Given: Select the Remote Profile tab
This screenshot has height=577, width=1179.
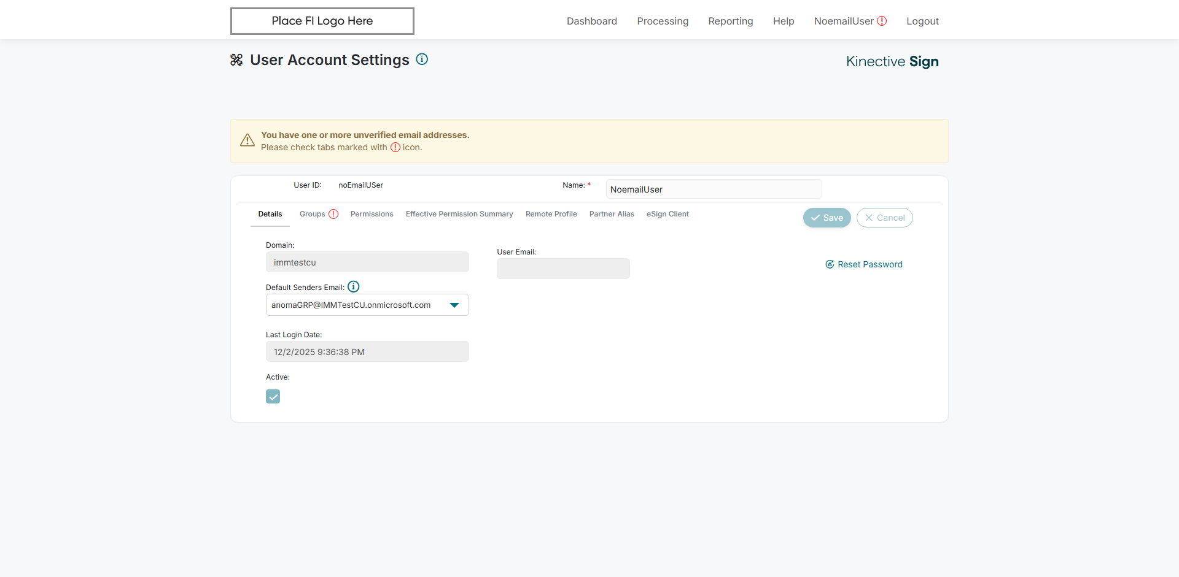Looking at the screenshot, I should (551, 214).
